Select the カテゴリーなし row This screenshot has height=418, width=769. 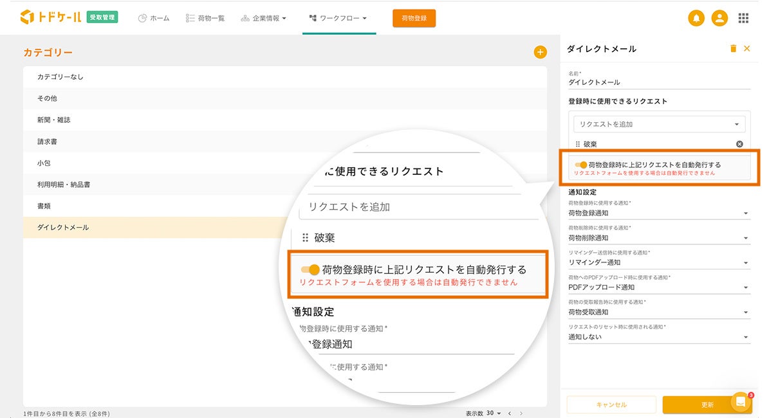pyautogui.click(x=285, y=77)
